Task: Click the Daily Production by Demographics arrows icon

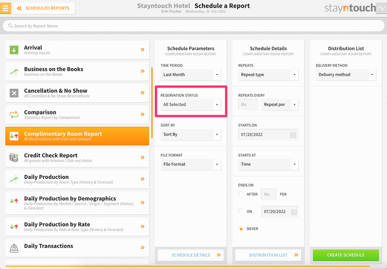Action: click(x=14, y=201)
